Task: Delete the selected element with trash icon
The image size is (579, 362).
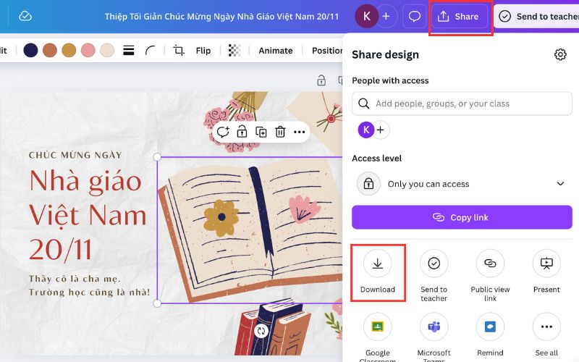Action: [x=280, y=132]
